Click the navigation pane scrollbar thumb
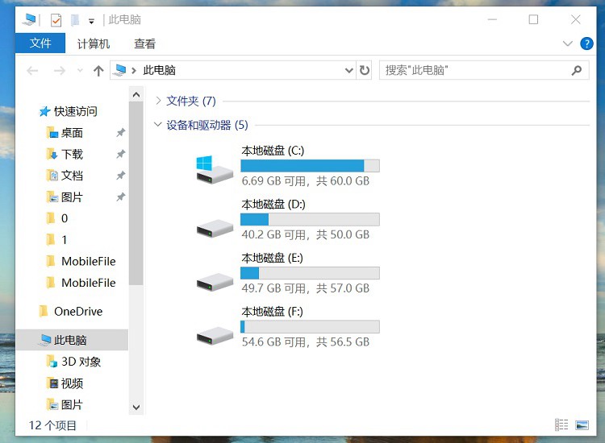The image size is (605, 443). tap(136, 193)
